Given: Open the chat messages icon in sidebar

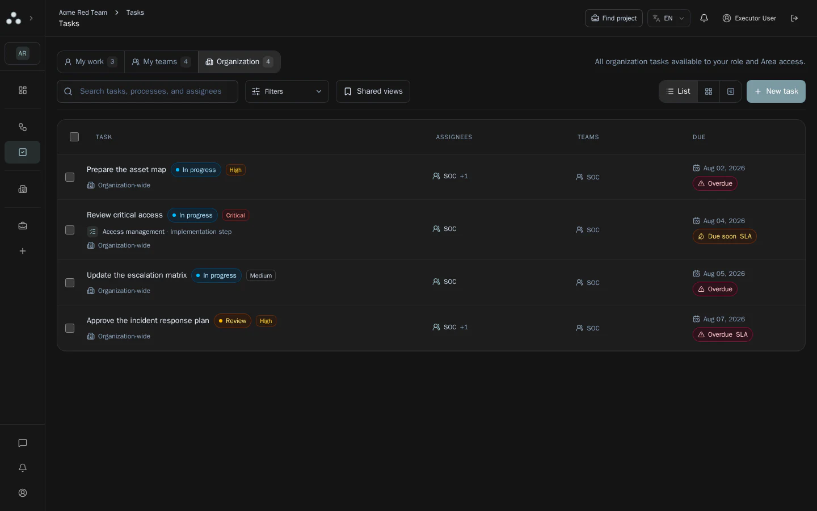Looking at the screenshot, I should (23, 443).
